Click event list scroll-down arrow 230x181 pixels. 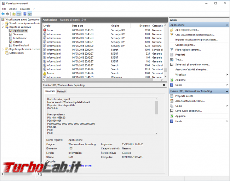pos(165,76)
